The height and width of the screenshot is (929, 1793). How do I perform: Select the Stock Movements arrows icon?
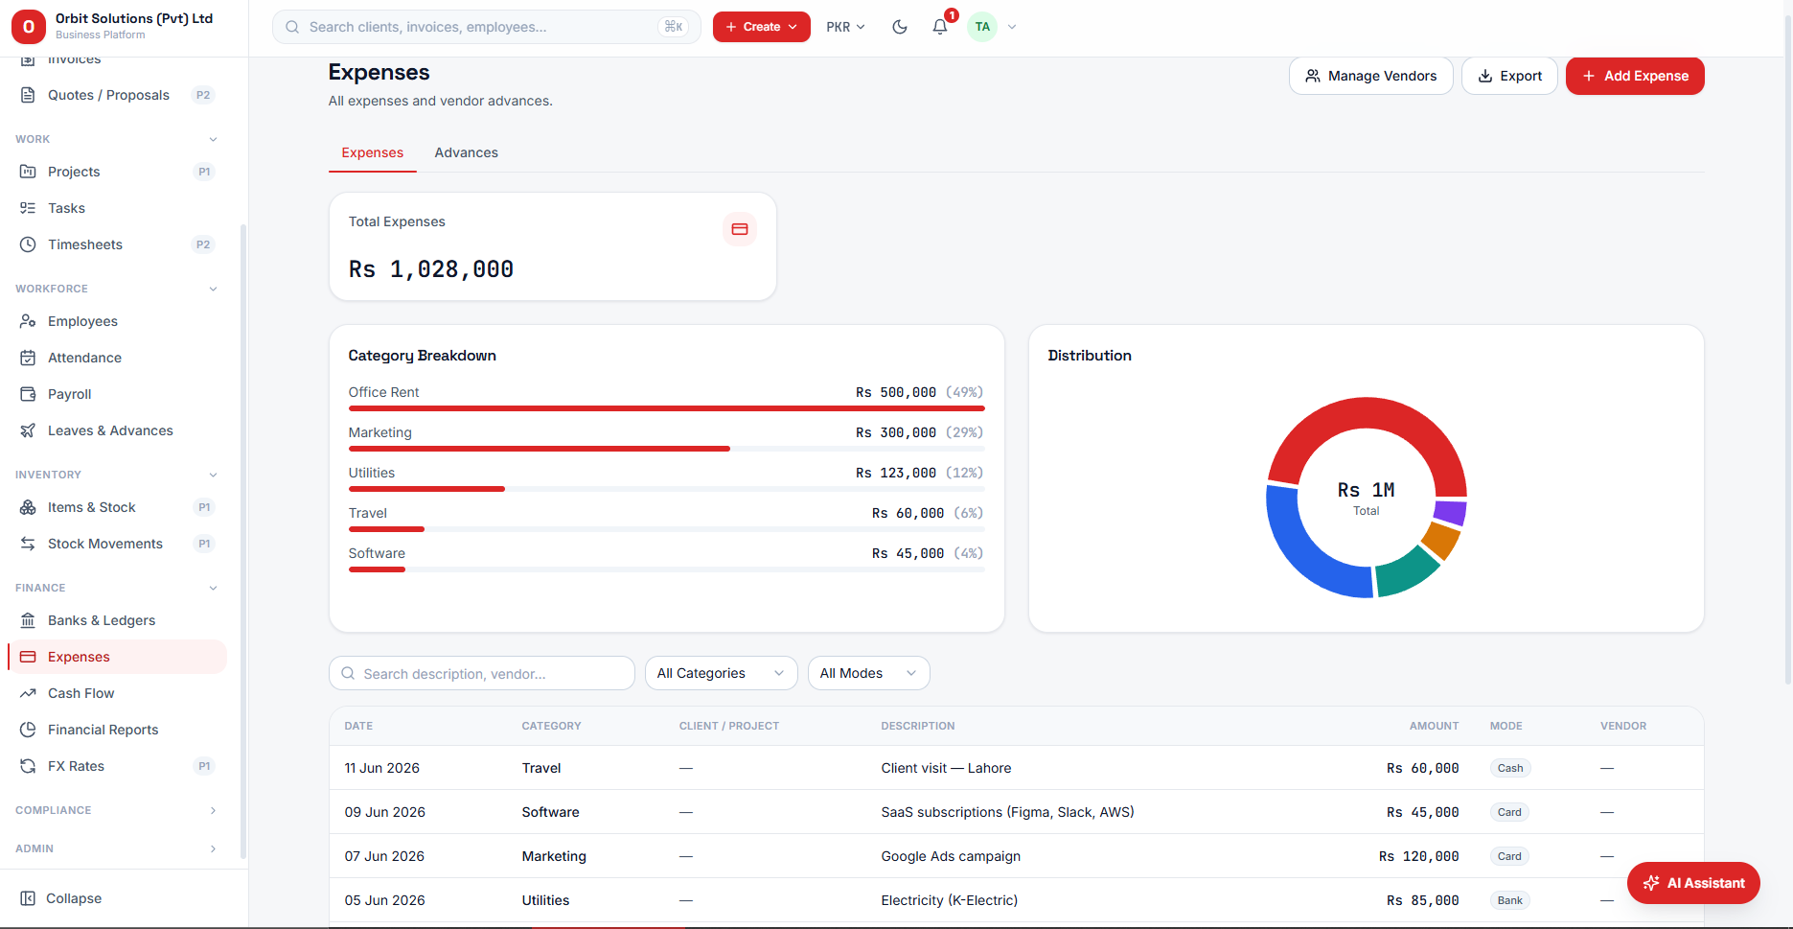pyautogui.click(x=28, y=544)
